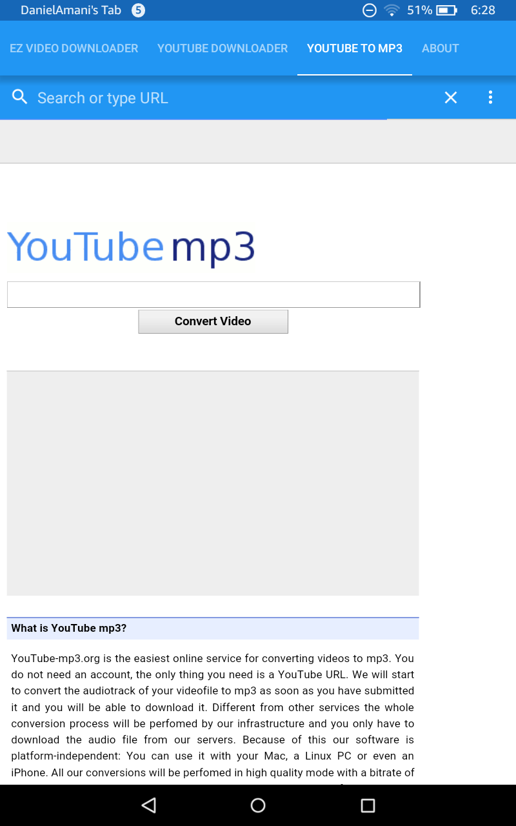516x826 pixels.
Task: Open the three-dot overflow menu
Action: (x=490, y=97)
